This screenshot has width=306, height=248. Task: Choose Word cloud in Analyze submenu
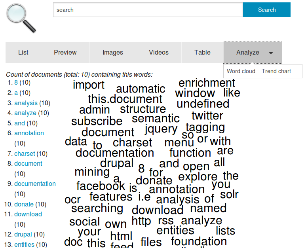[x=241, y=71]
